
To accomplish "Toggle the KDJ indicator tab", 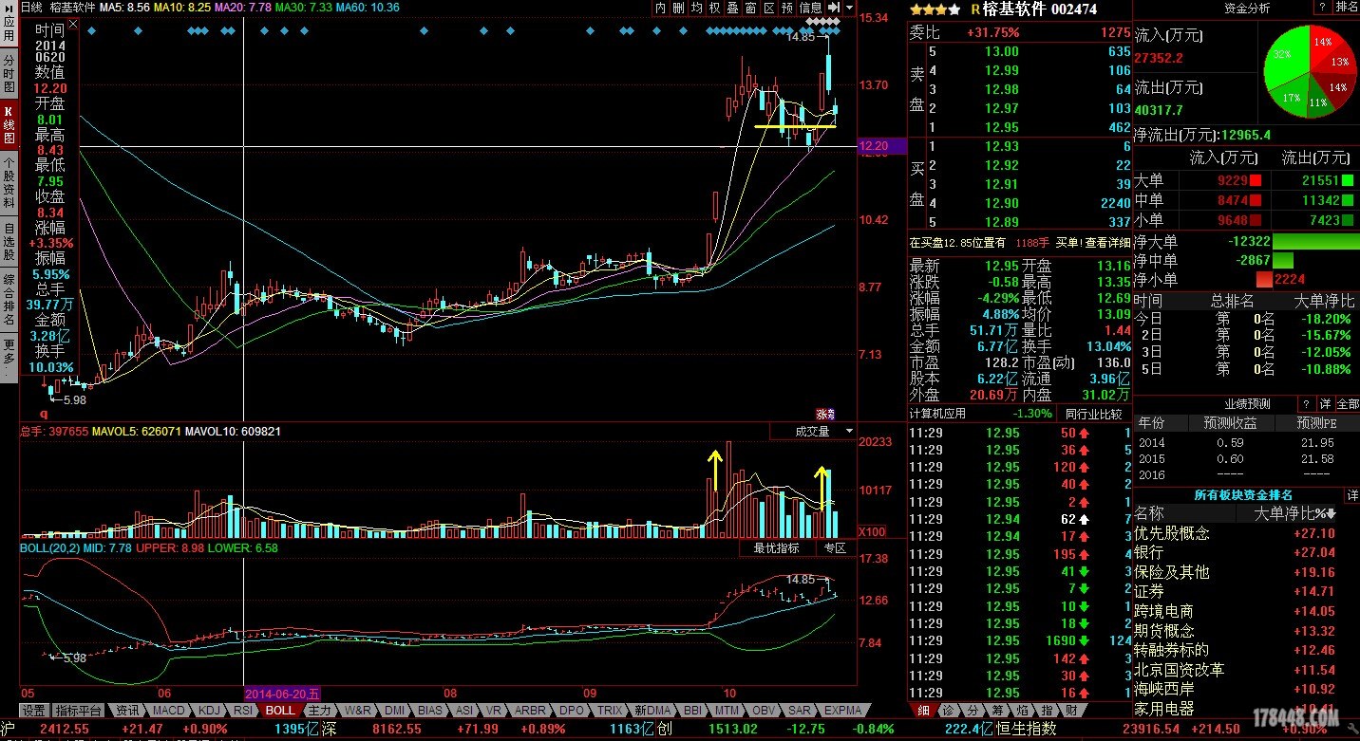I will pos(208,711).
